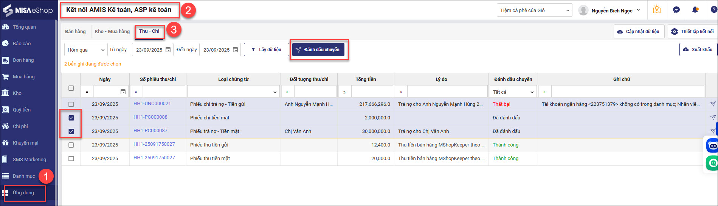Open calendar picker for Từ ngày date
Image resolution: width=718 pixels, height=206 pixels.
click(x=168, y=50)
